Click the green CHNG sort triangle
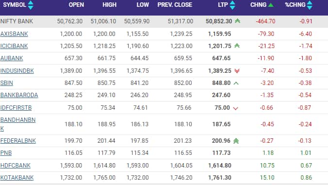The image size is (328, 185). [271, 5]
